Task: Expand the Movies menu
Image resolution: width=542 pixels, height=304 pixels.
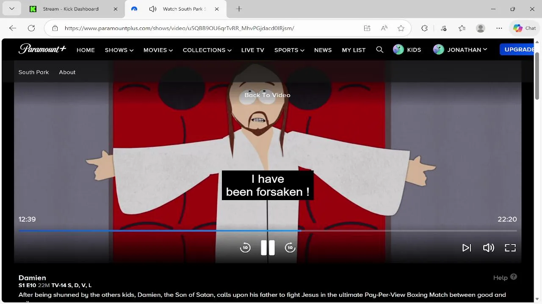Action: (158, 50)
